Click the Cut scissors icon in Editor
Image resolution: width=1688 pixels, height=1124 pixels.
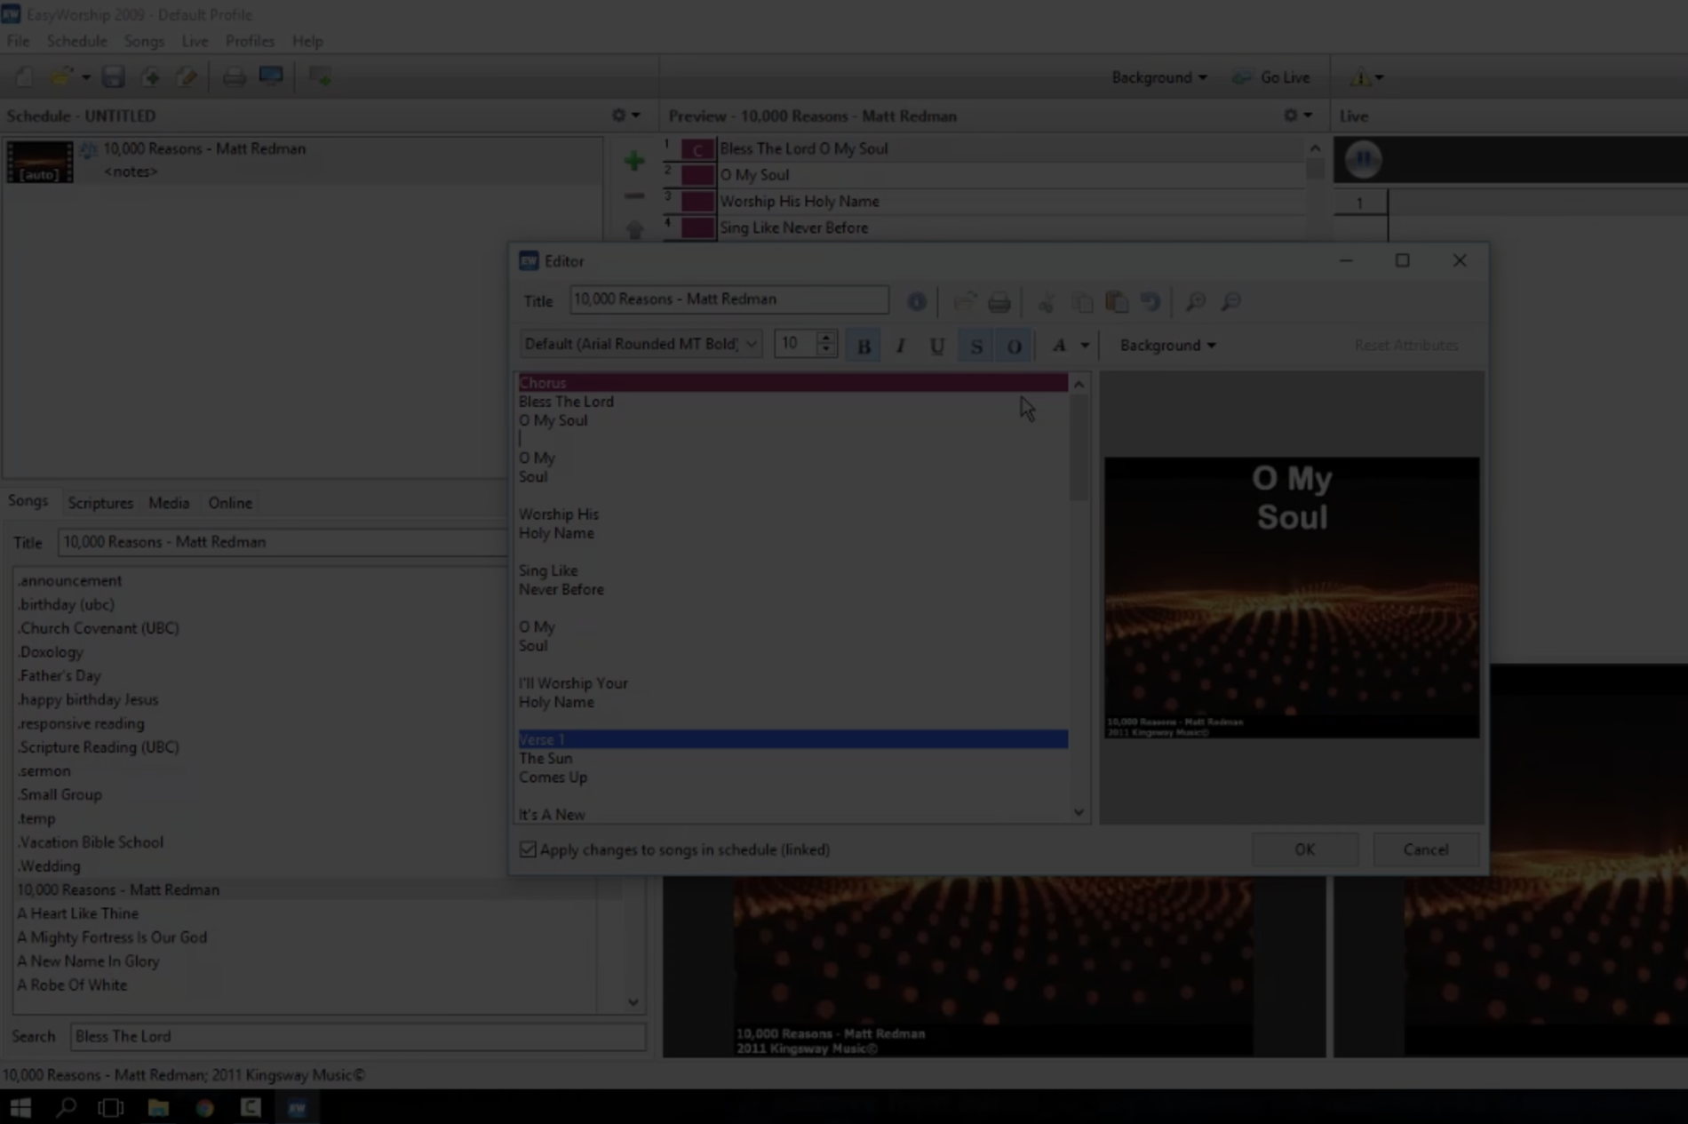point(1046,302)
